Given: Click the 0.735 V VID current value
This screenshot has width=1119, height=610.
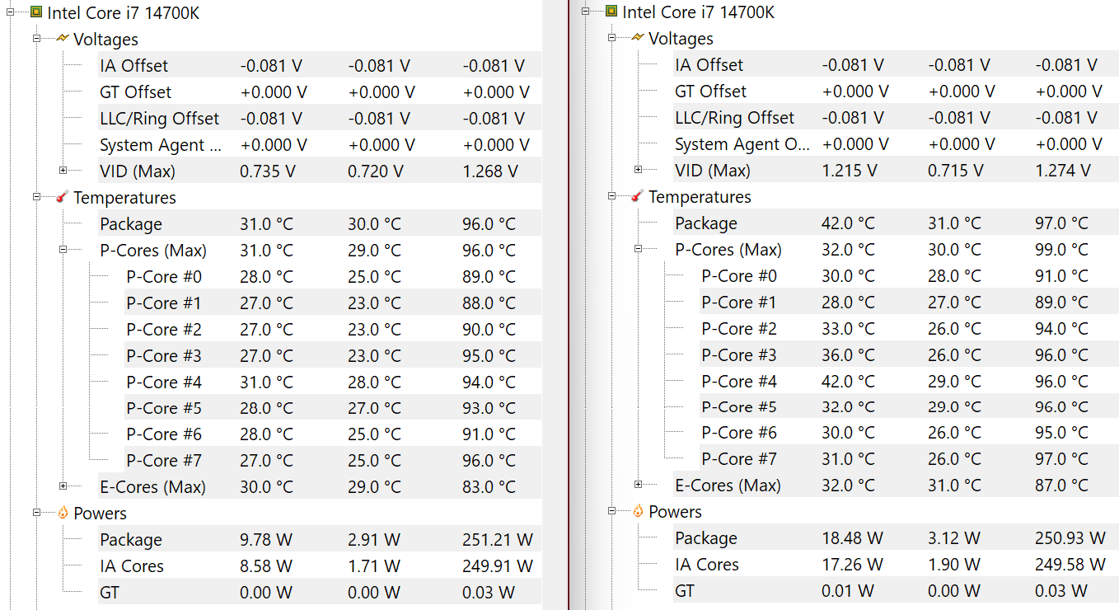Looking at the screenshot, I should (x=268, y=171).
